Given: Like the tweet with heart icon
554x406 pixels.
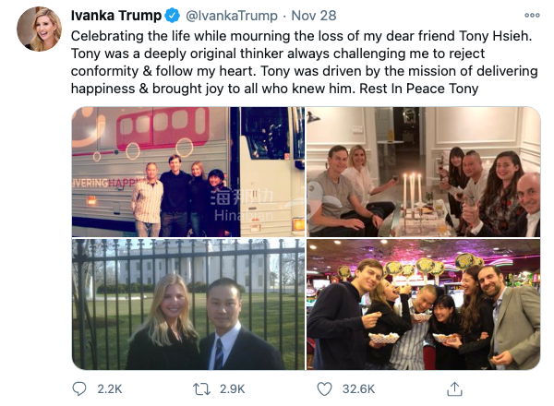Looking at the screenshot, I should click(324, 389).
